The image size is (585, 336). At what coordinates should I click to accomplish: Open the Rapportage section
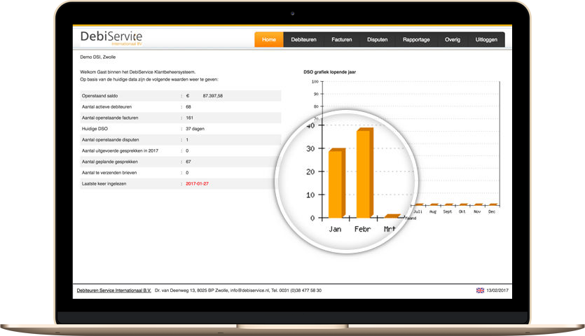[x=416, y=40]
